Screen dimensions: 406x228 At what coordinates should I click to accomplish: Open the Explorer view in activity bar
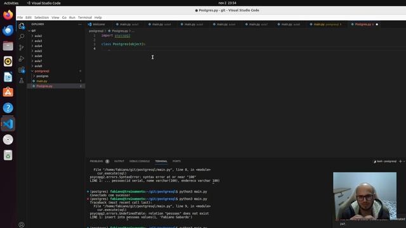(22, 26)
